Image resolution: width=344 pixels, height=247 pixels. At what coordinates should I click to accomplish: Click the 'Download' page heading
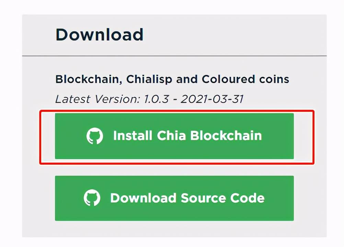click(99, 34)
